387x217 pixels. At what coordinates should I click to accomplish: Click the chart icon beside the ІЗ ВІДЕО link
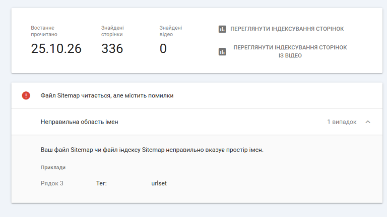pos(222,52)
